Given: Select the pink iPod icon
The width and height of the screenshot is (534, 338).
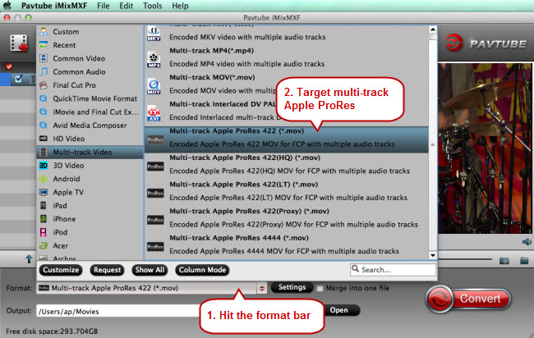Looking at the screenshot, I should (44, 232).
